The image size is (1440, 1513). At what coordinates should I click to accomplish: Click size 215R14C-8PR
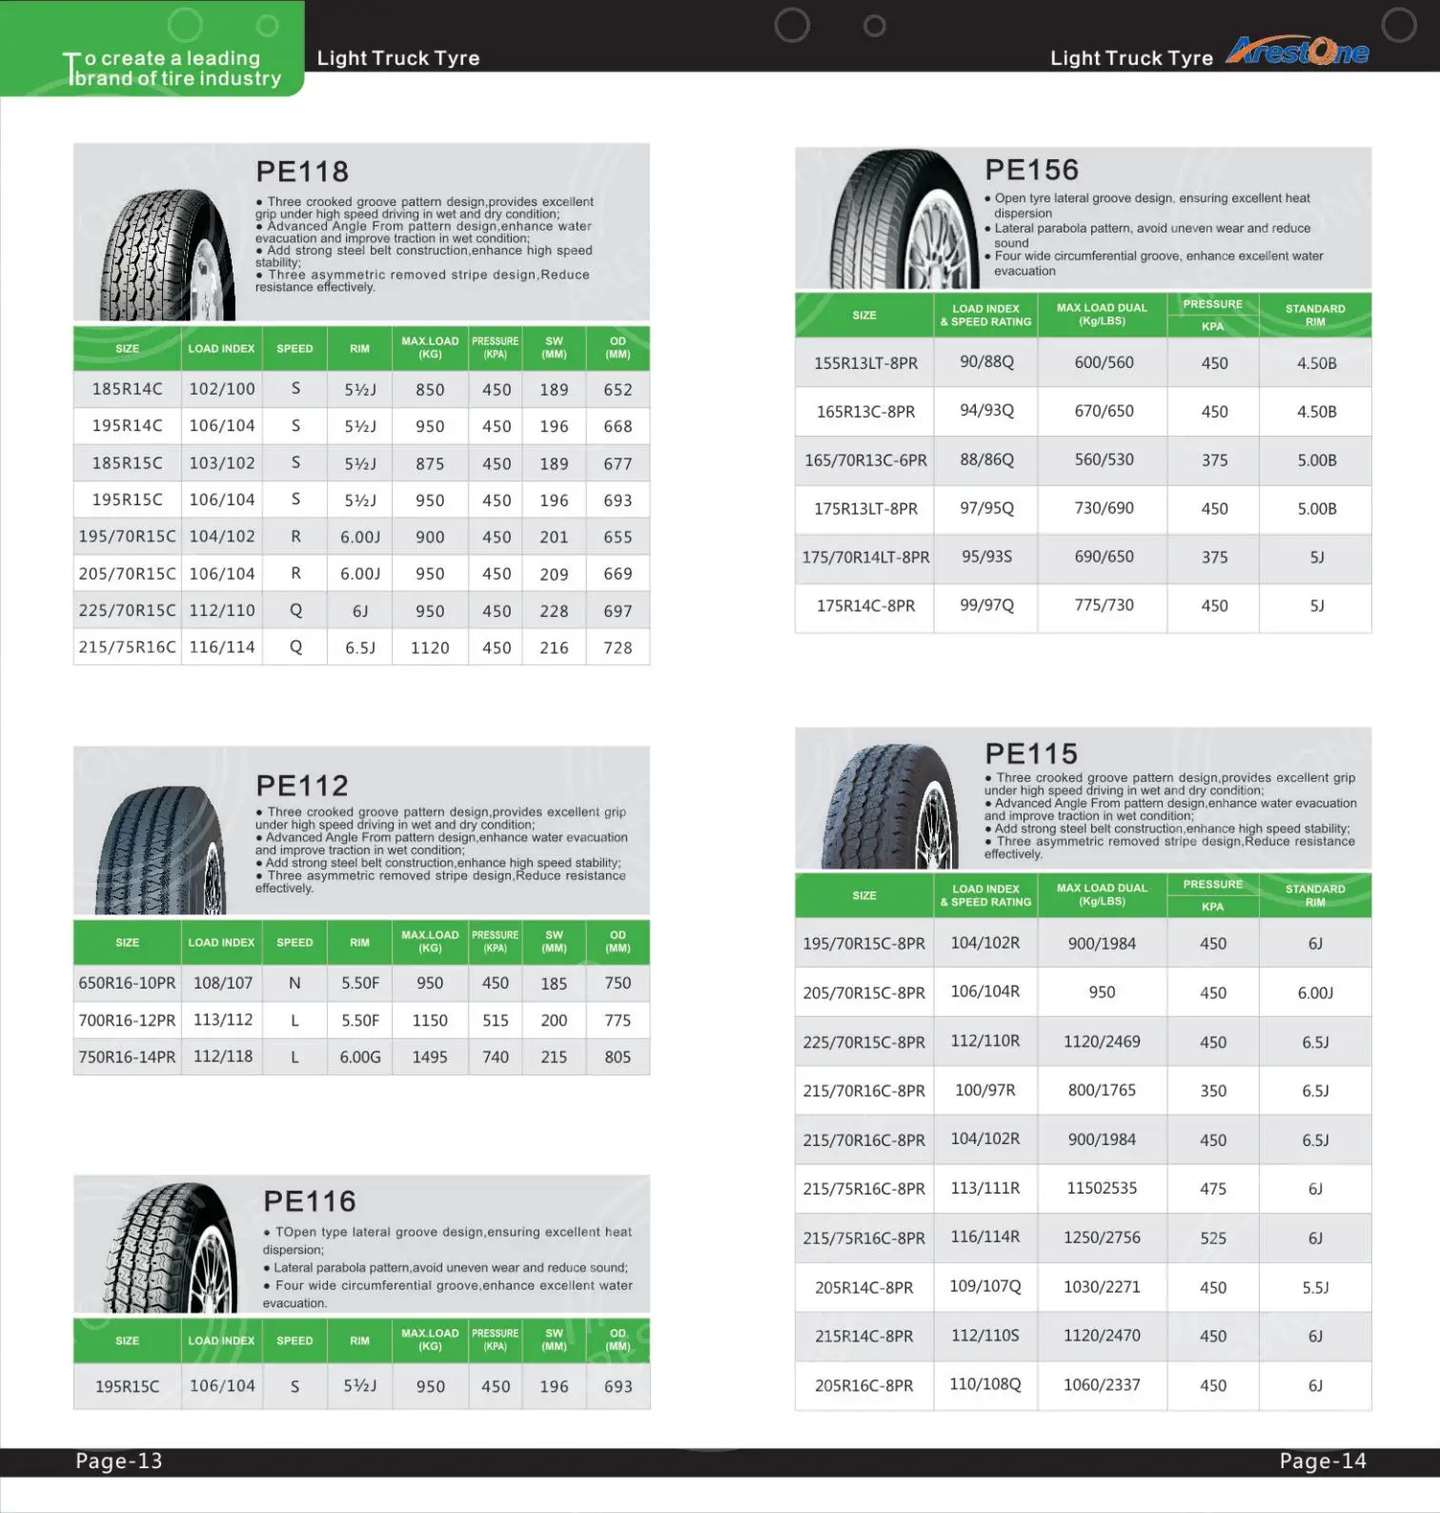coord(863,1337)
